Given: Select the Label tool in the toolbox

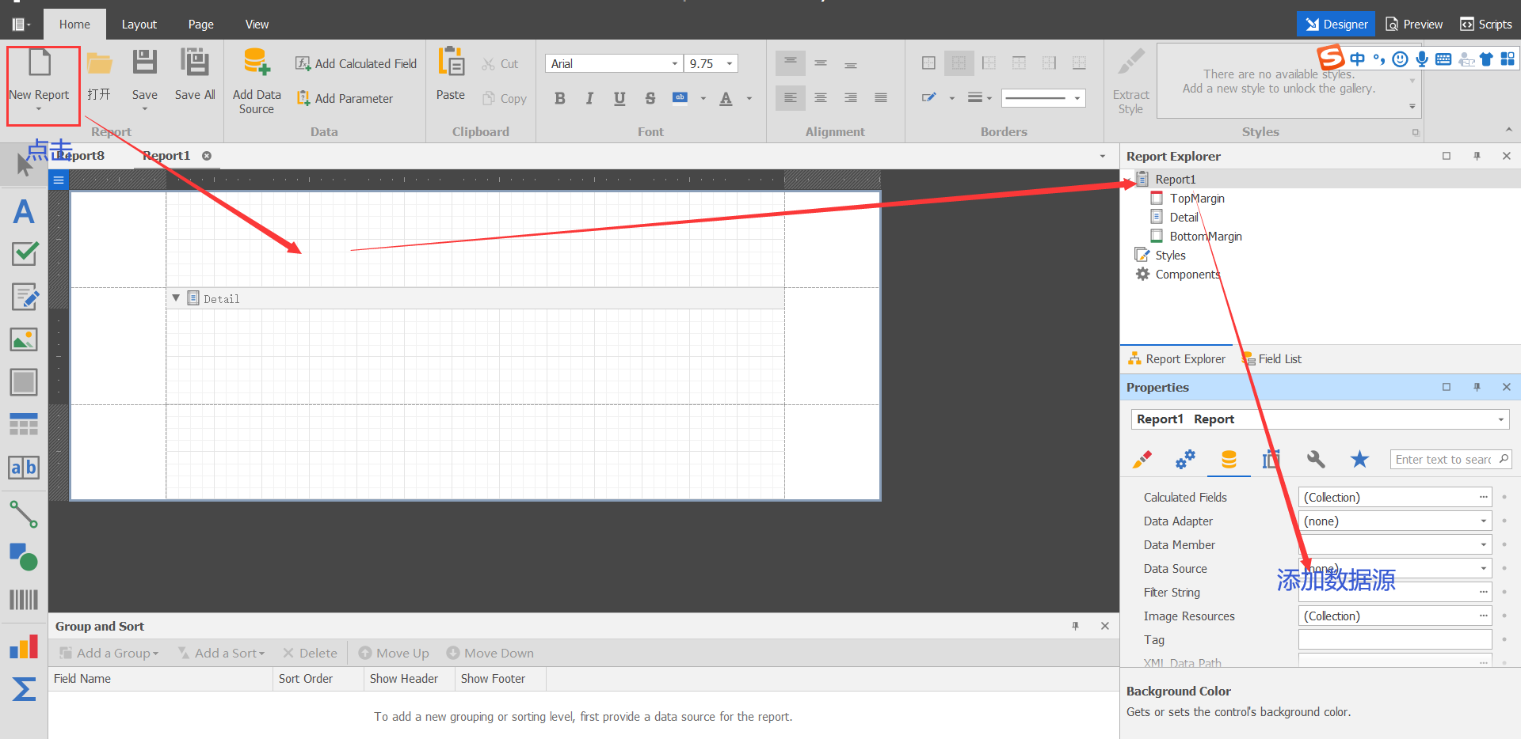Looking at the screenshot, I should [x=24, y=211].
